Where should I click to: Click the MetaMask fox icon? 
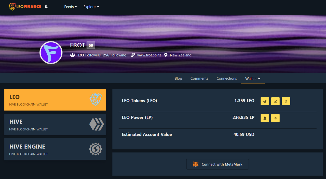tap(196, 164)
